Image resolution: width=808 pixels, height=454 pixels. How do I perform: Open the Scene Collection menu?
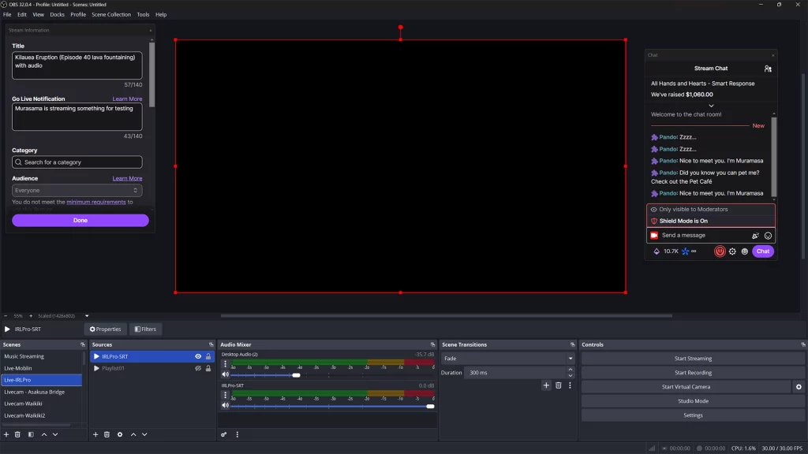click(x=111, y=14)
